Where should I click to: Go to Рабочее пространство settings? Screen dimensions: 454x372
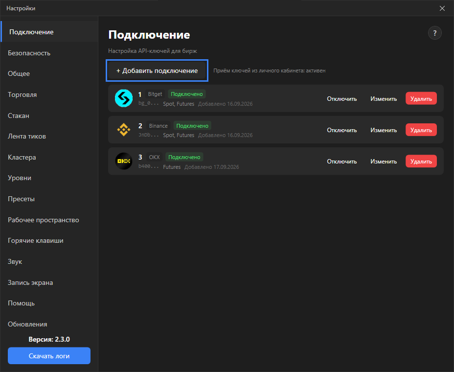tap(49, 220)
